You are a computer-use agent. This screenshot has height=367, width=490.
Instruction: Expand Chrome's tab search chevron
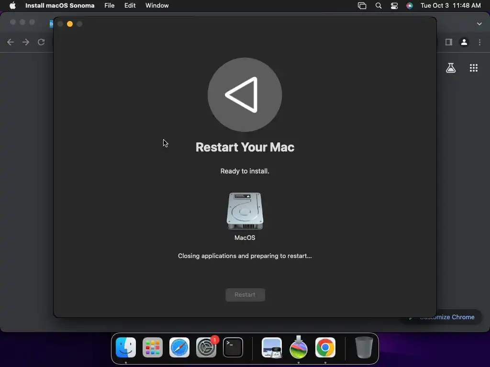[479, 24]
